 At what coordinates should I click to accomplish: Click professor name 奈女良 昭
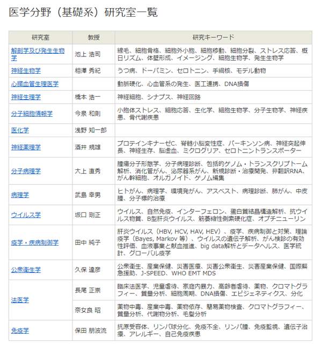tap(87, 310)
